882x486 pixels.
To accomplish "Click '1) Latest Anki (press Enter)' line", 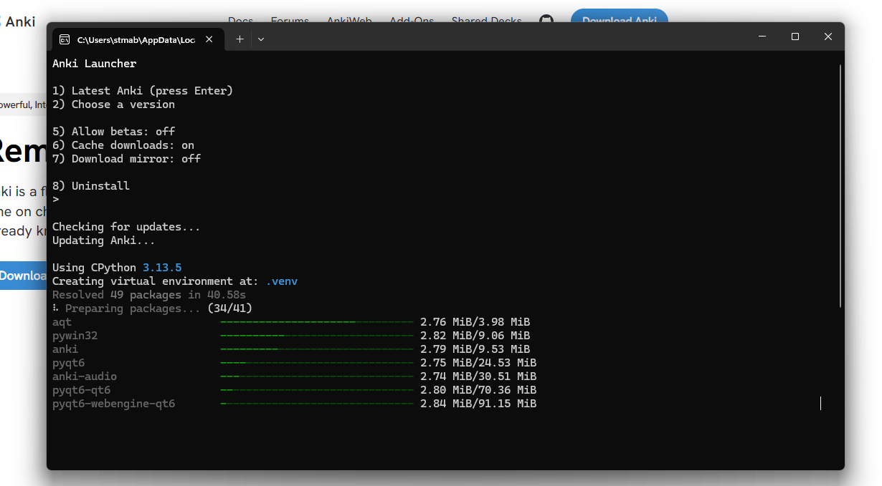I will [x=143, y=91].
